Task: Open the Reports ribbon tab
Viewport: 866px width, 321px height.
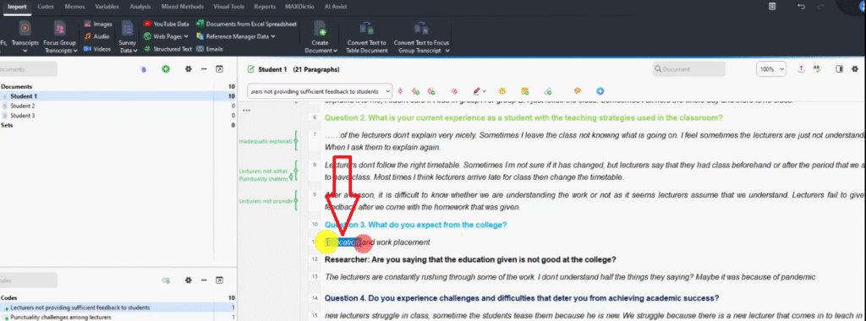Action: 265,7
